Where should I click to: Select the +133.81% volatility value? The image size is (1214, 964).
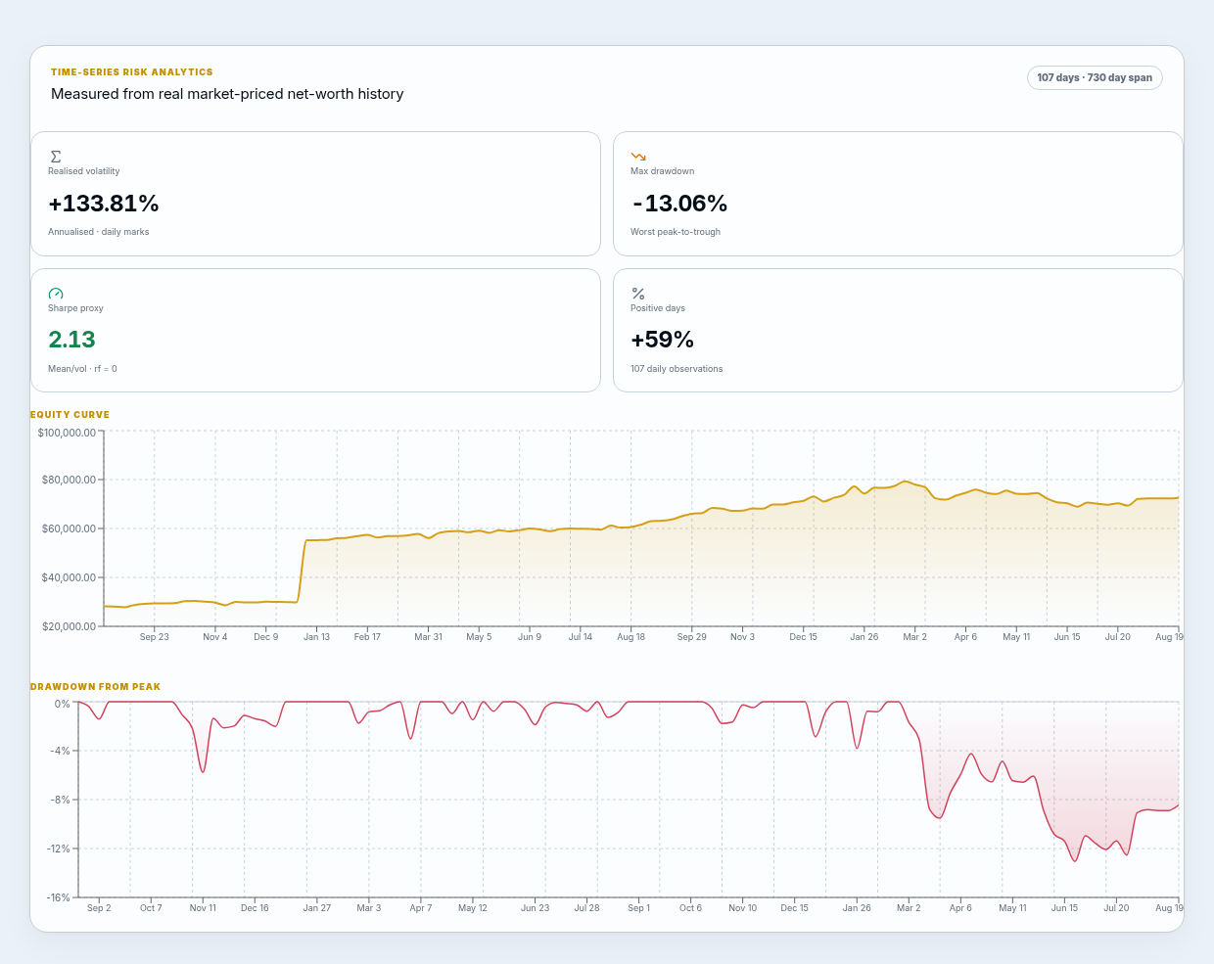(x=104, y=204)
